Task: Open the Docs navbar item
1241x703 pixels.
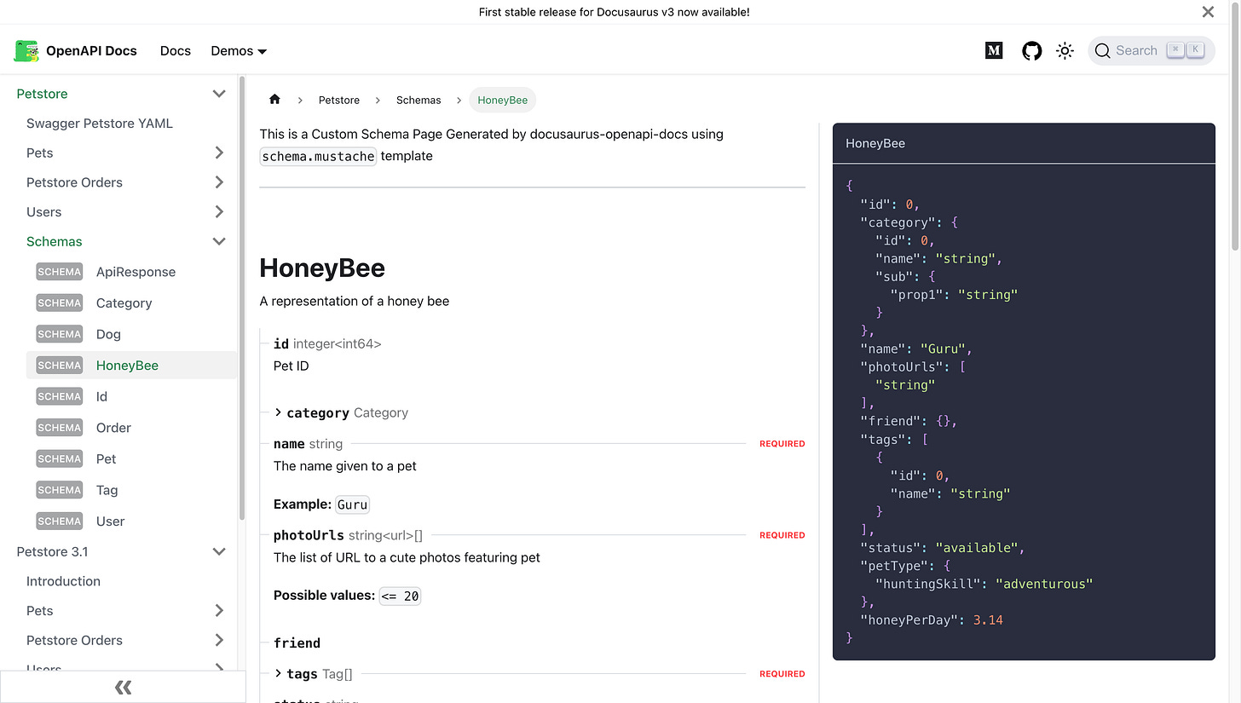Action: point(176,50)
